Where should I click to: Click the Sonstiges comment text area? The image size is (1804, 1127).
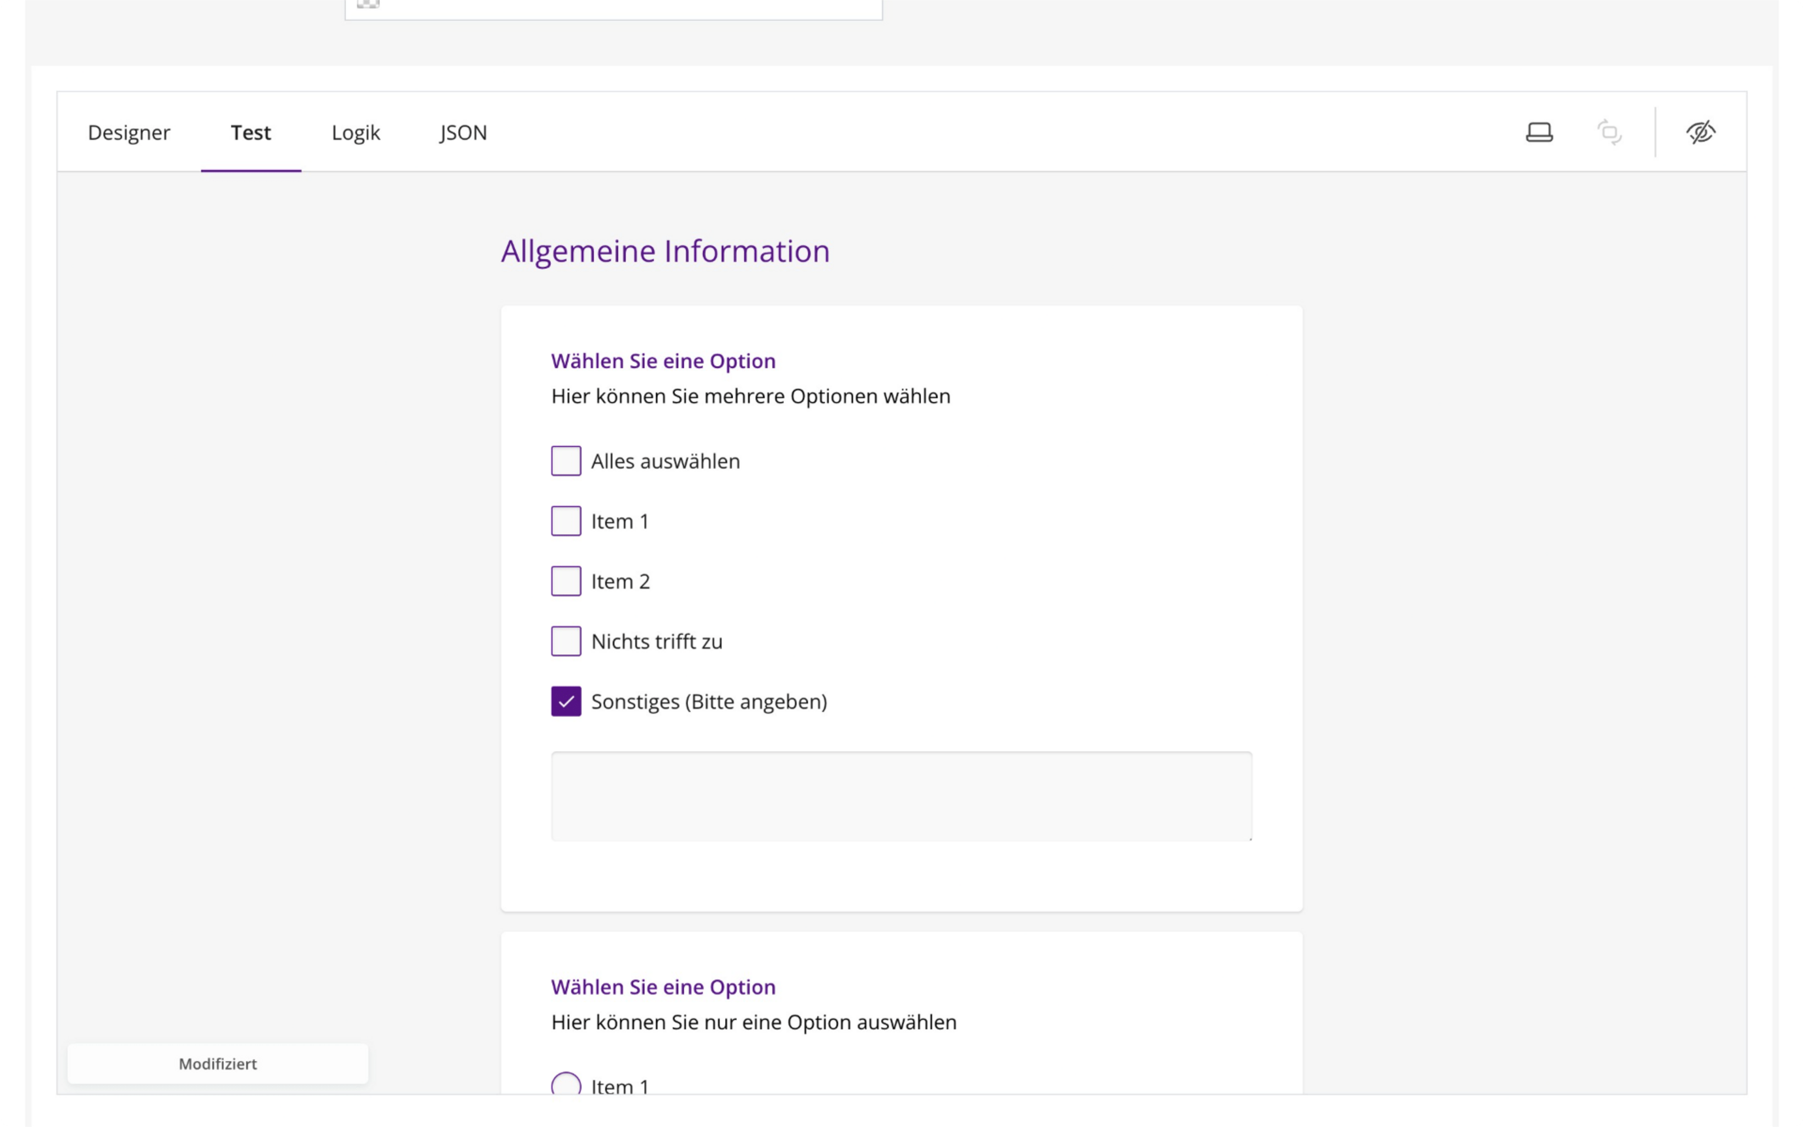coord(901,796)
